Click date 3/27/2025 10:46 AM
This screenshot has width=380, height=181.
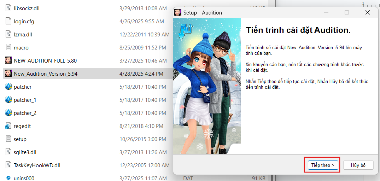(143, 61)
